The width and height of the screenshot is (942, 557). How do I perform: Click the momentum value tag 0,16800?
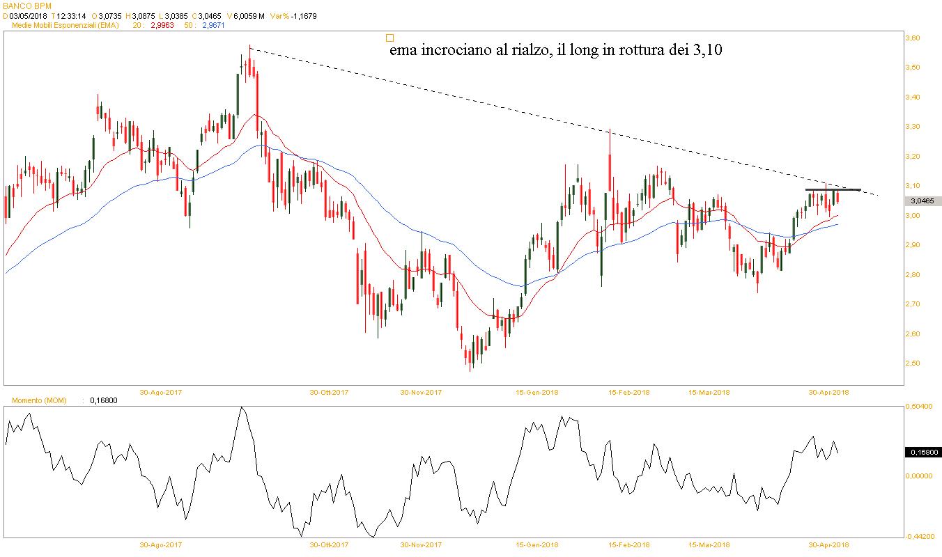pos(922,453)
